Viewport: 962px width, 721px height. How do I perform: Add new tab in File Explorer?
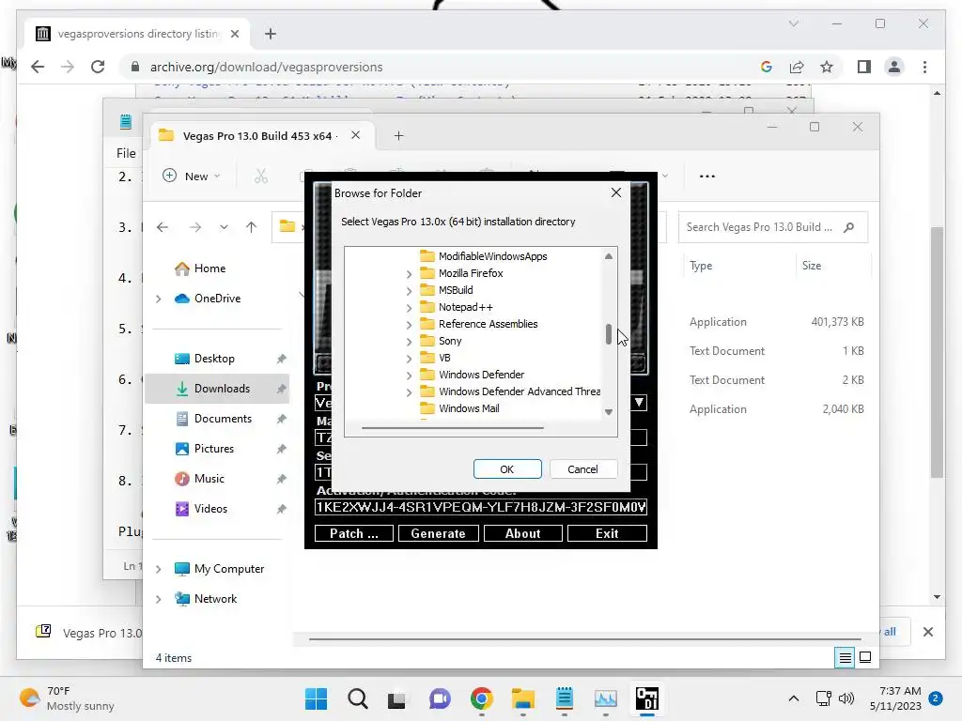pos(398,135)
